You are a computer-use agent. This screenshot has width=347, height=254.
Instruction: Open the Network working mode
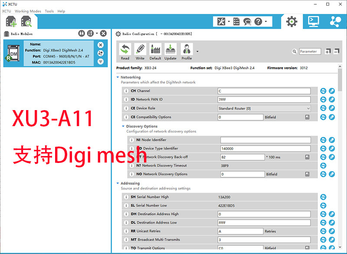point(335,21)
